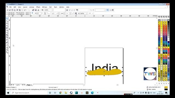The image size is (175, 98).
Task: Click the New document icon
Action: point(7,10)
